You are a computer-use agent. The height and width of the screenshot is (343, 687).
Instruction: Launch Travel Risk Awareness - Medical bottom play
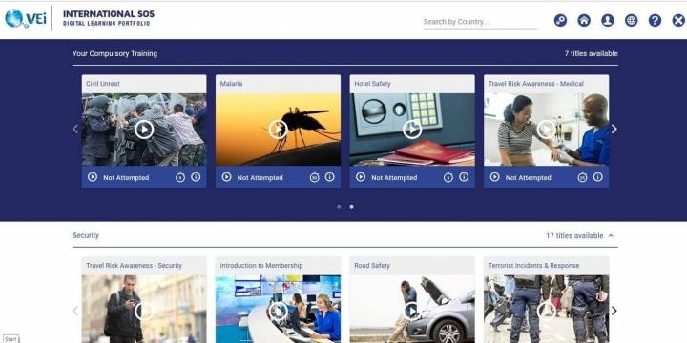coord(494,177)
